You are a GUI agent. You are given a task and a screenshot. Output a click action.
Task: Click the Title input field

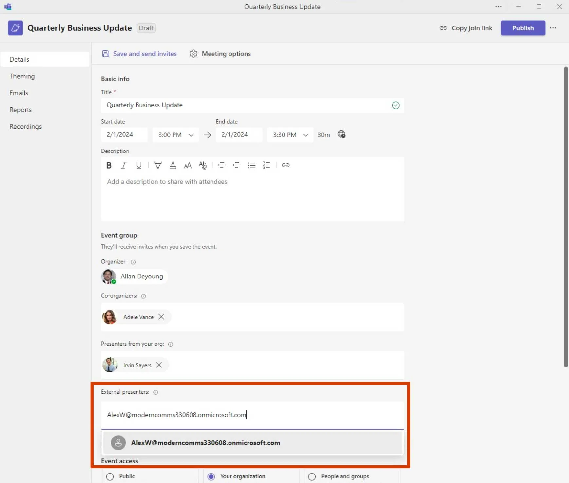click(252, 105)
